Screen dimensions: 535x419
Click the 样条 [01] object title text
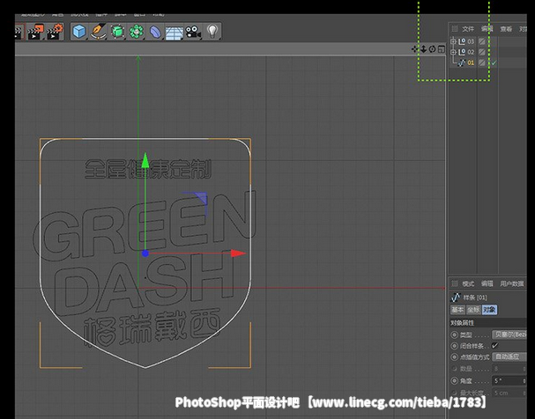(474, 298)
